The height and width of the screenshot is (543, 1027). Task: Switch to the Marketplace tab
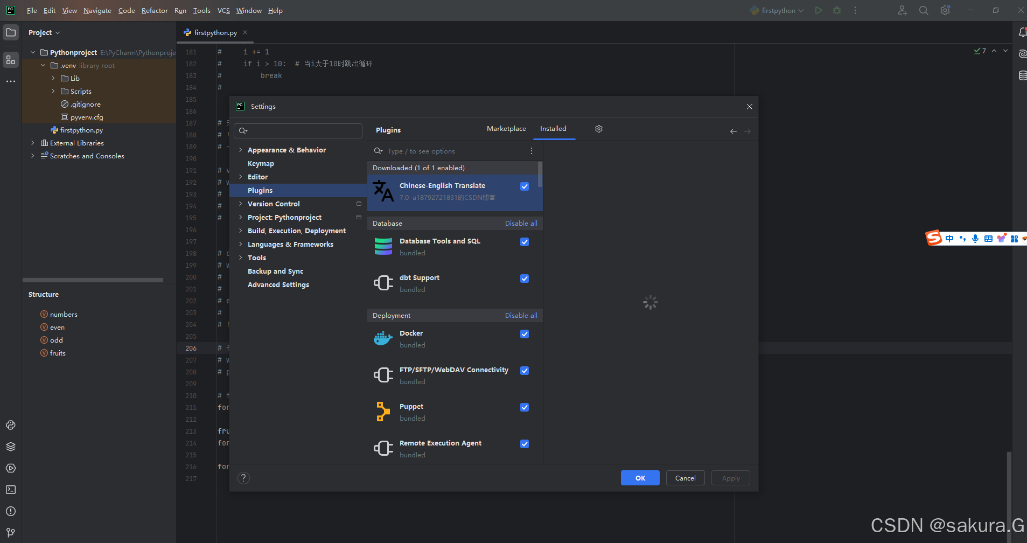click(506, 129)
